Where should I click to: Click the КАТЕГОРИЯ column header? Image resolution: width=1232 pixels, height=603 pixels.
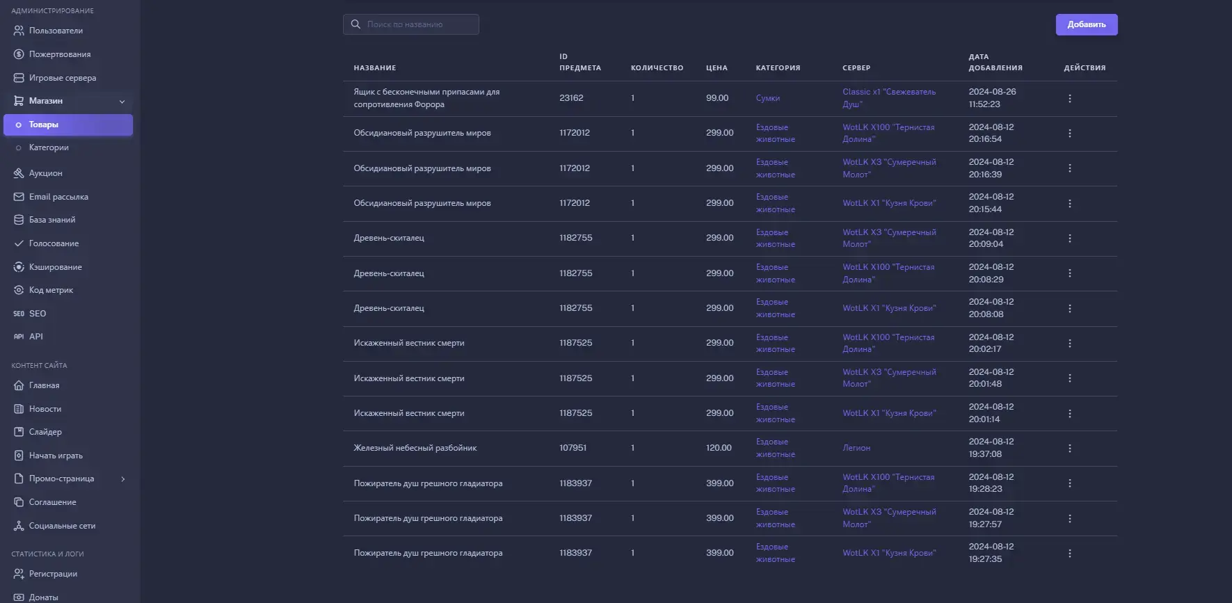click(x=778, y=68)
